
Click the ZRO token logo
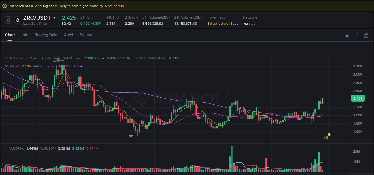pos(16,20)
